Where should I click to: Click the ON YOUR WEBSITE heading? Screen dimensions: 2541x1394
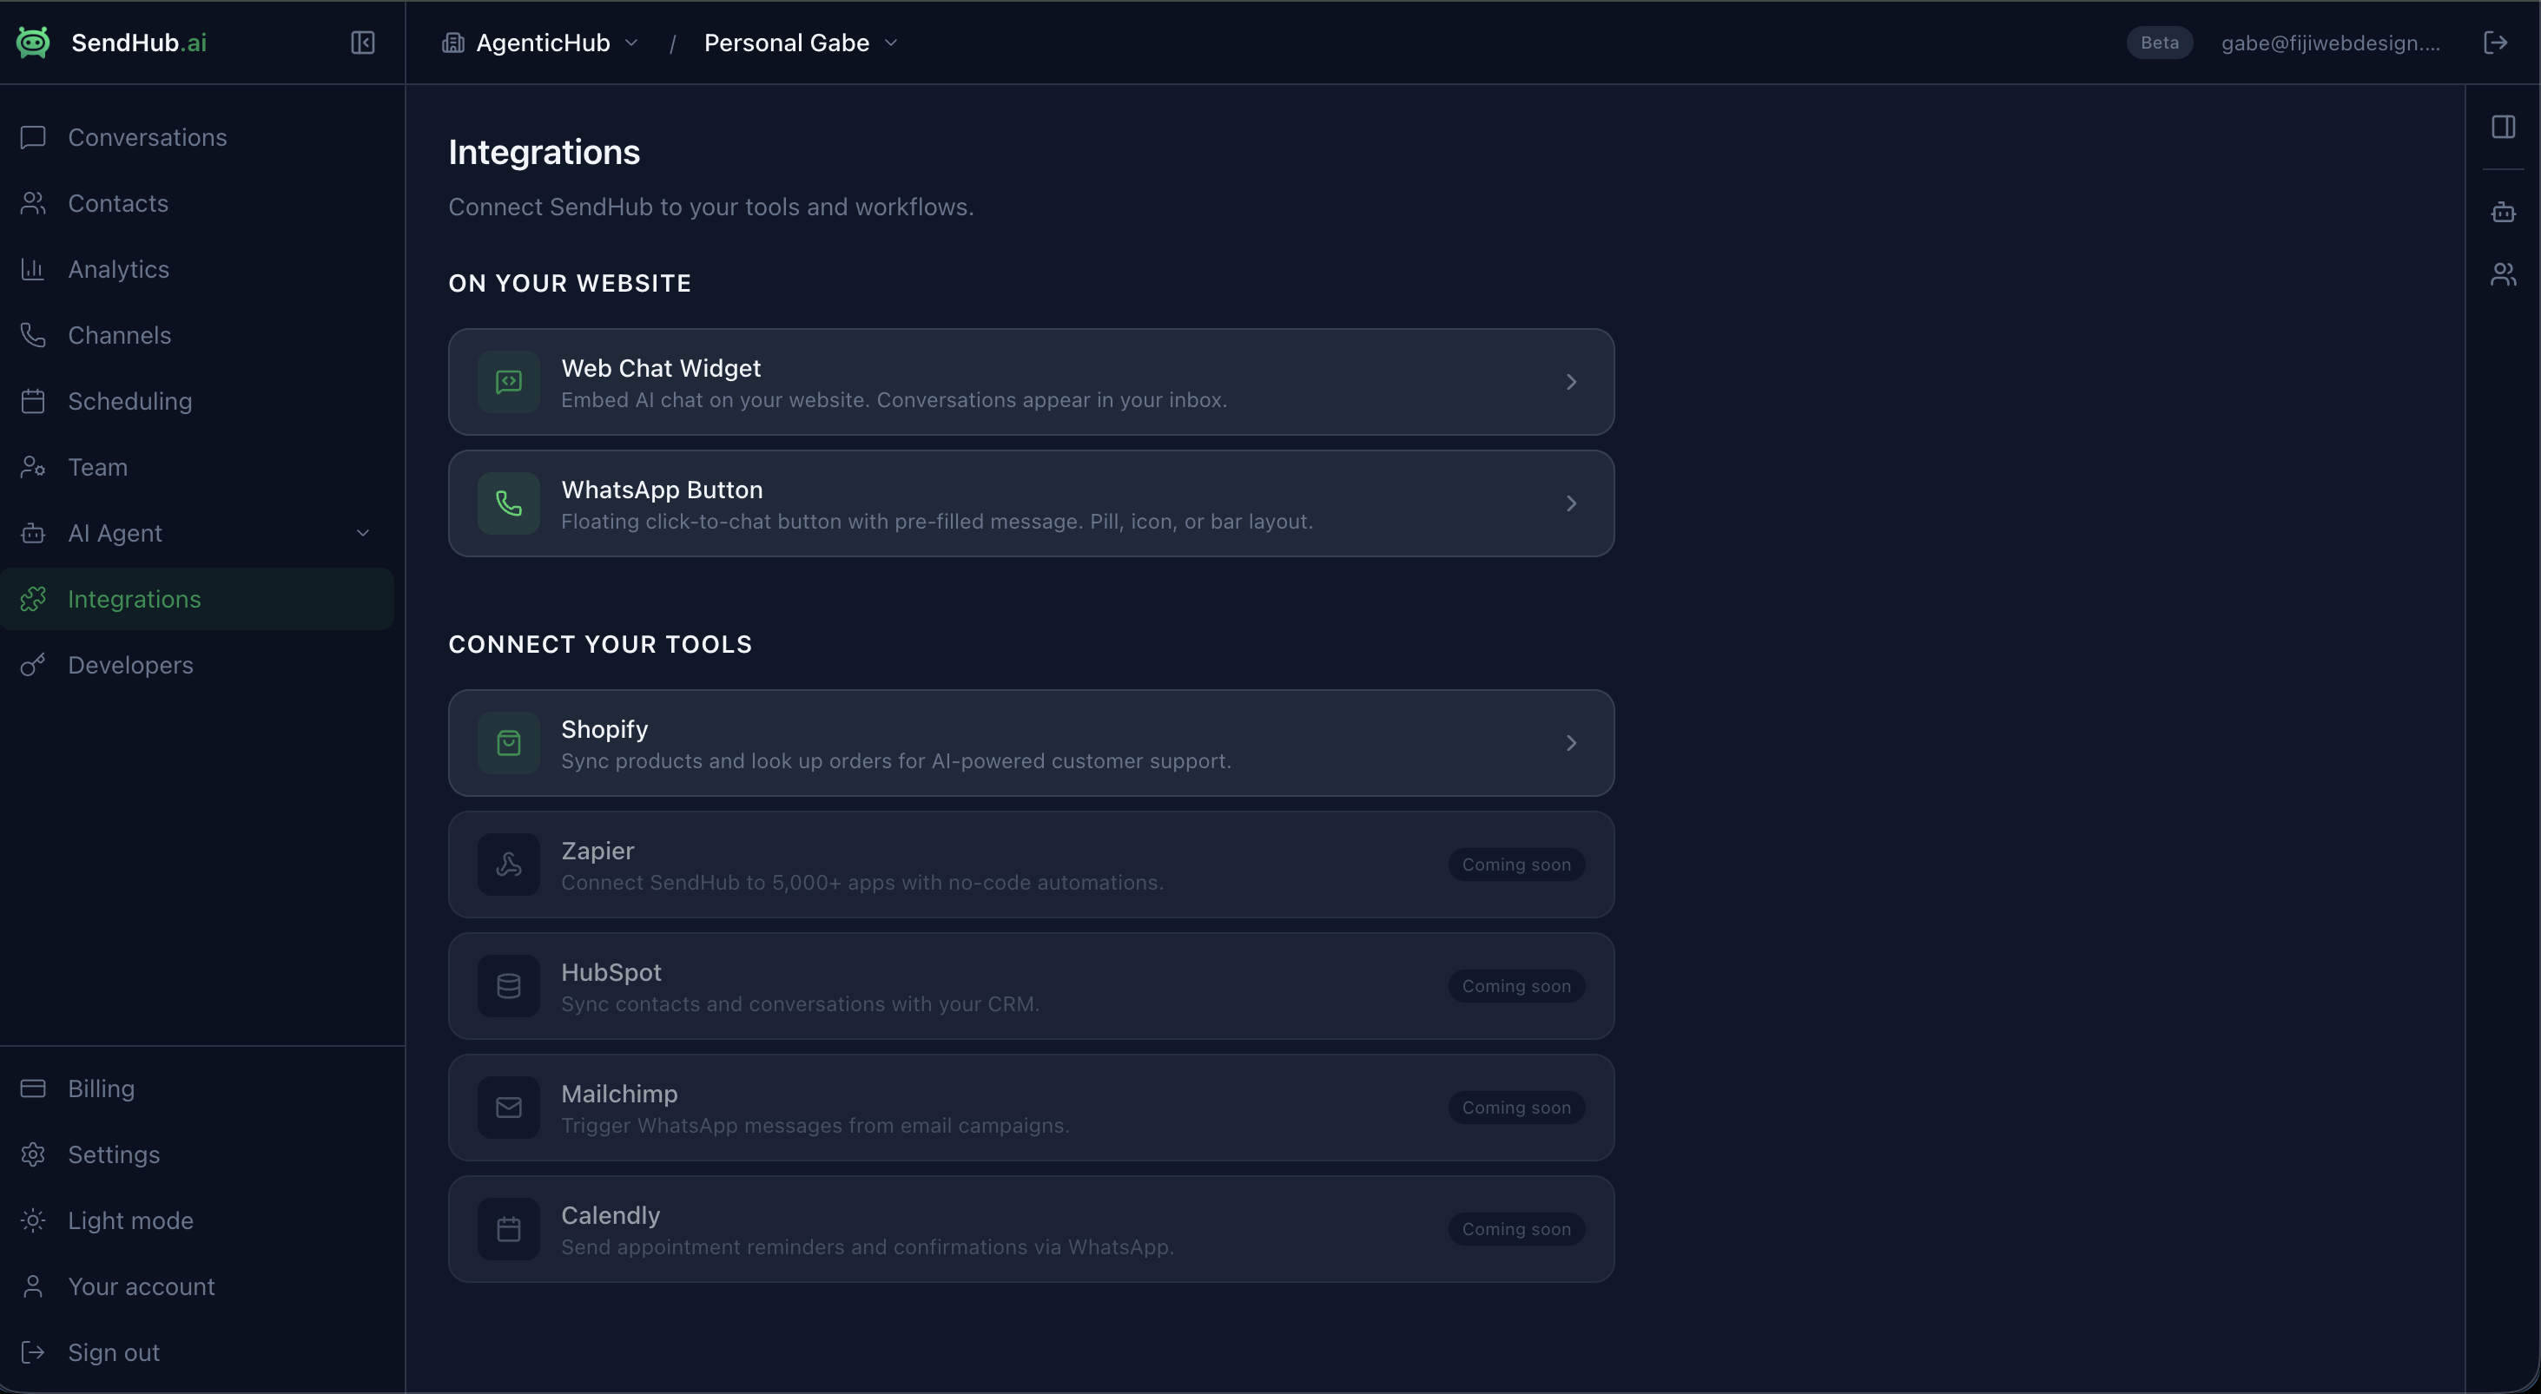pyautogui.click(x=571, y=284)
